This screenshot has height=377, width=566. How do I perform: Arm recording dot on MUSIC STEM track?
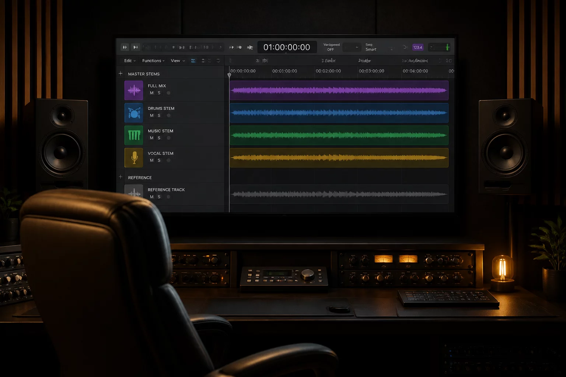[168, 138]
